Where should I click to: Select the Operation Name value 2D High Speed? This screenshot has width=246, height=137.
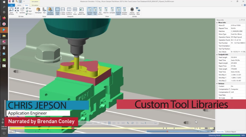coord(236,37)
